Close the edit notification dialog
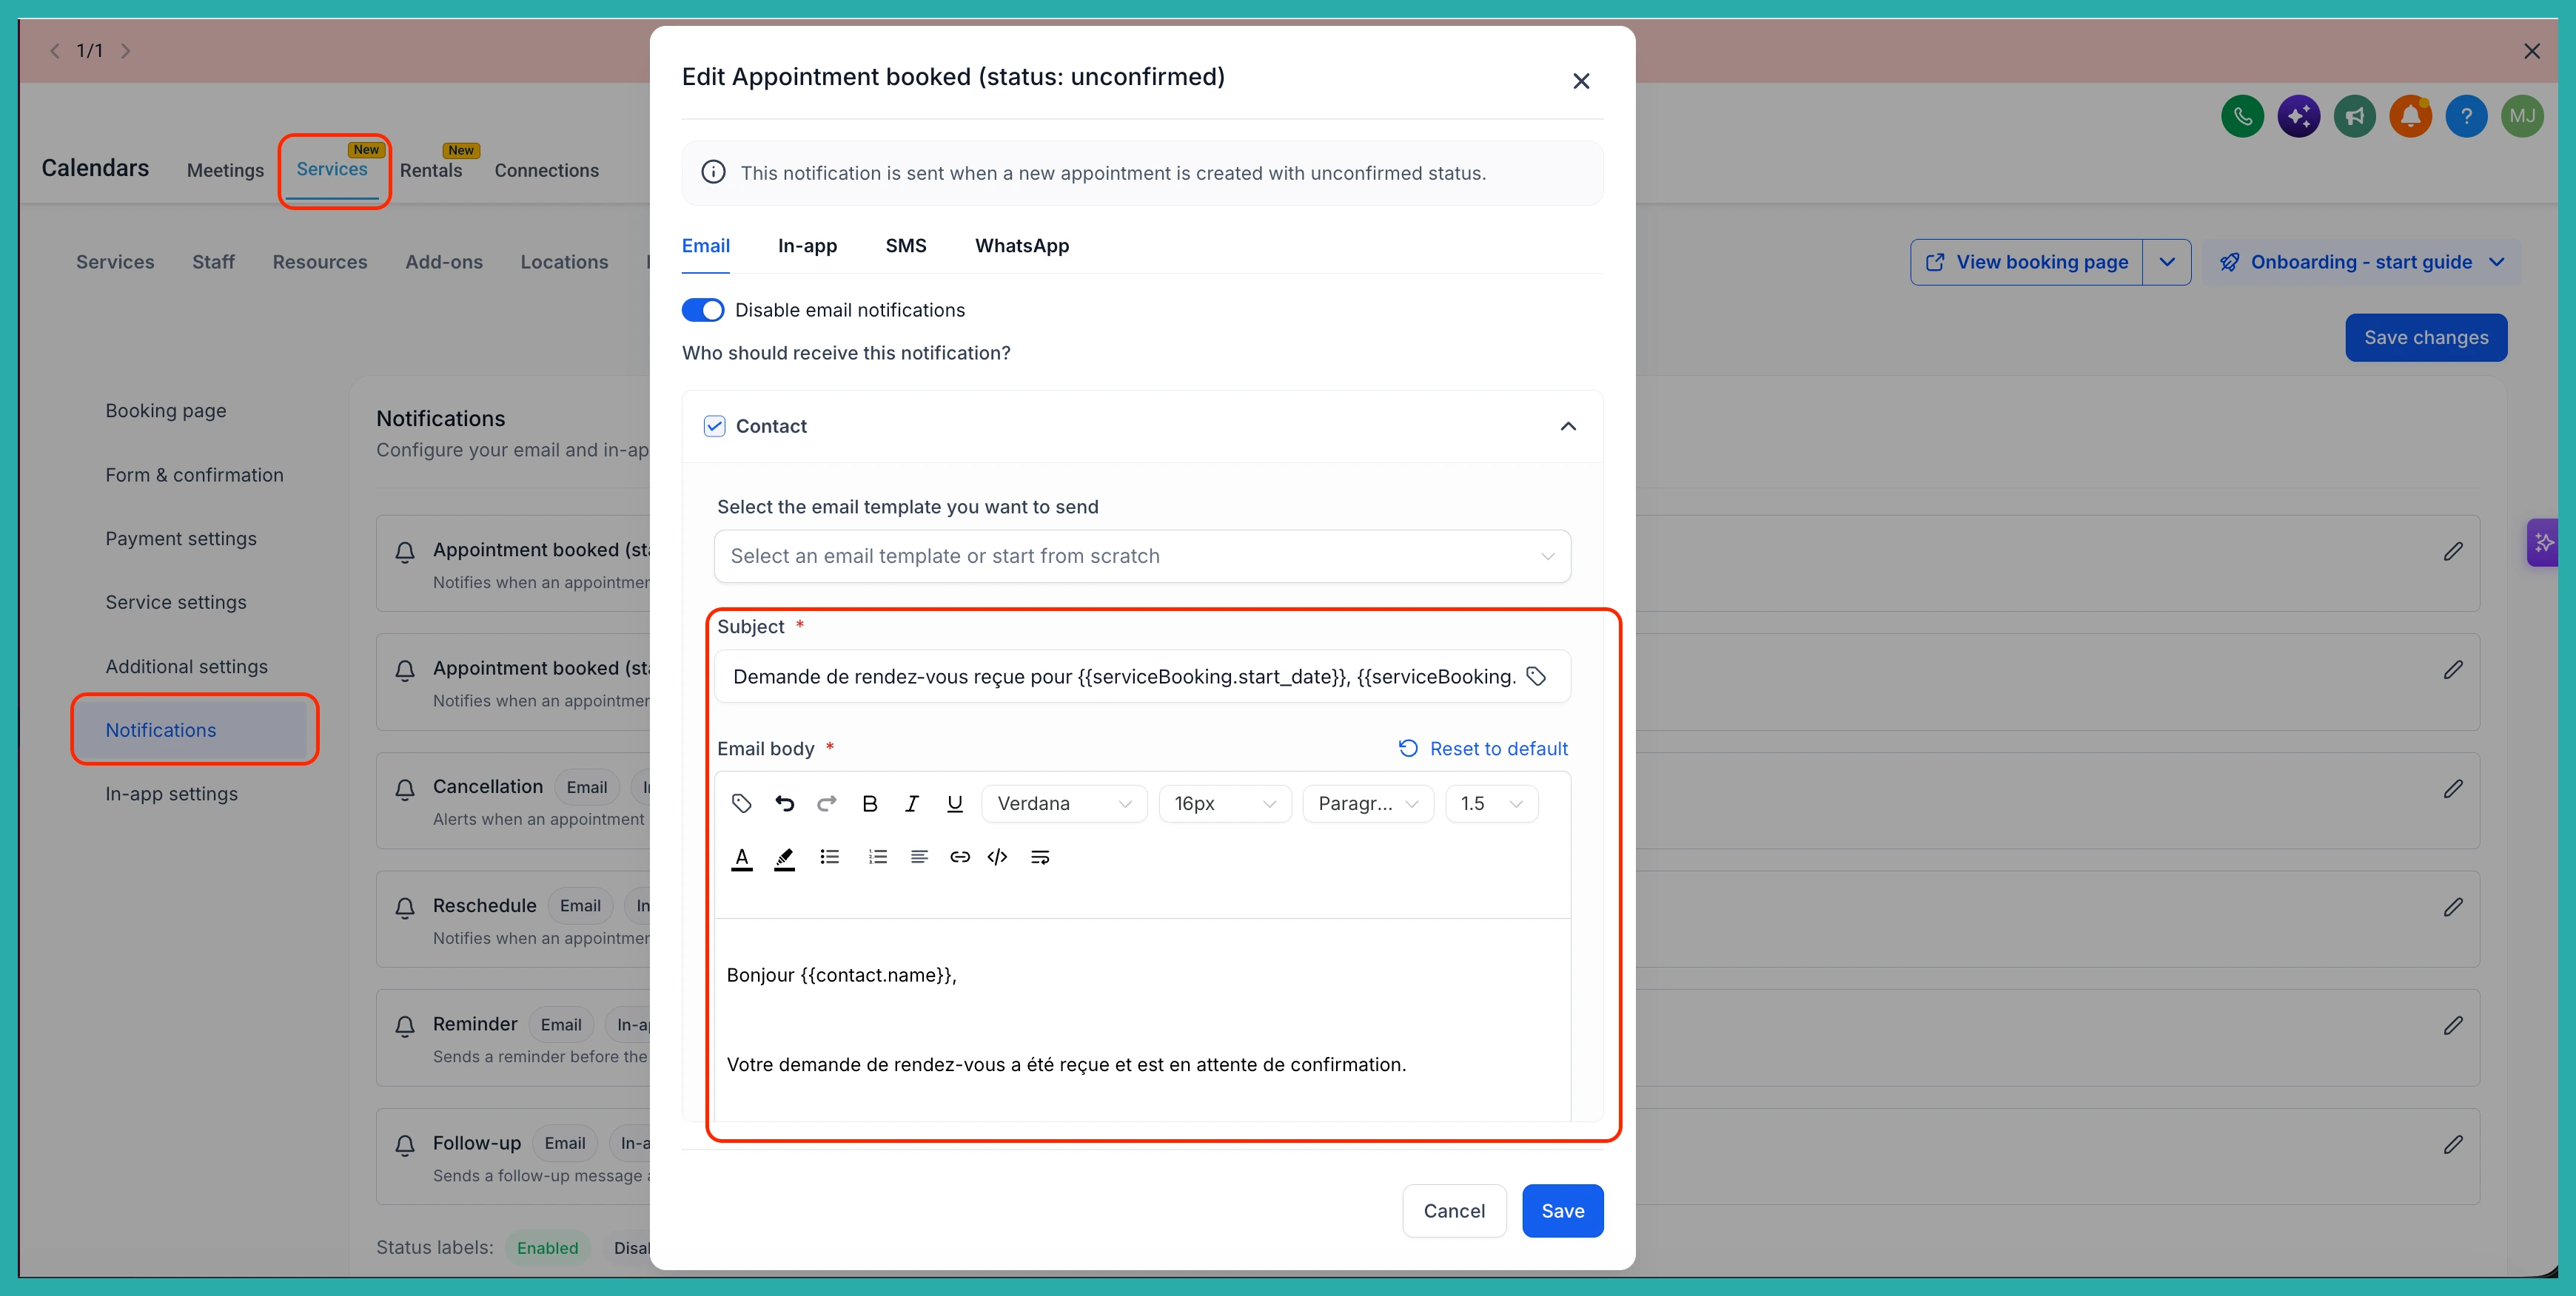The image size is (2576, 1296). click(x=1581, y=81)
